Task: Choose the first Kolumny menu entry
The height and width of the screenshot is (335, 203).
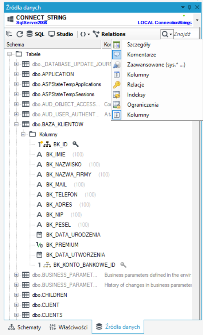Action: [x=138, y=75]
